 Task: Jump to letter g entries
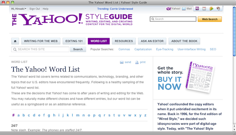point(49,115)
